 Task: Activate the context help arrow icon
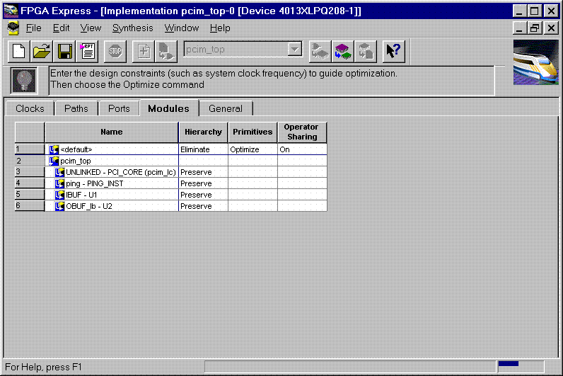tap(393, 51)
